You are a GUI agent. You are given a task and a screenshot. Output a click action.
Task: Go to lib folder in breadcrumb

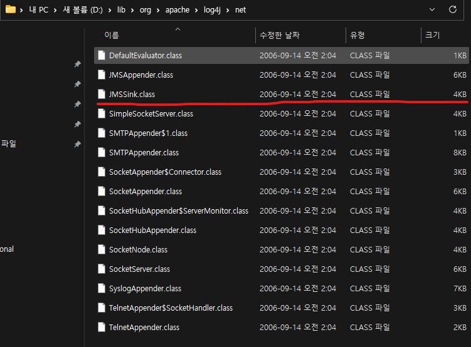click(121, 10)
